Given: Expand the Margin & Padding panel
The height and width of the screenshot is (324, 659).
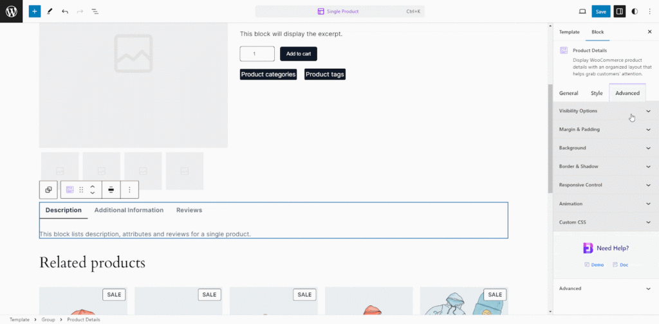Looking at the screenshot, I should point(606,129).
